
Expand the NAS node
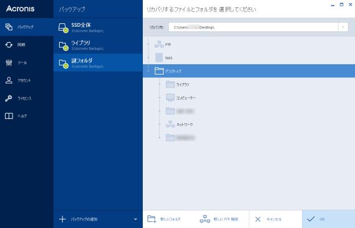(x=148, y=57)
